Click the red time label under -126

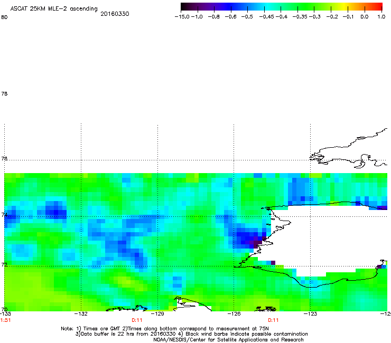(x=273, y=320)
